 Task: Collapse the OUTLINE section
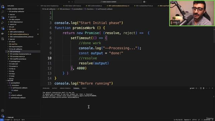click(10, 81)
